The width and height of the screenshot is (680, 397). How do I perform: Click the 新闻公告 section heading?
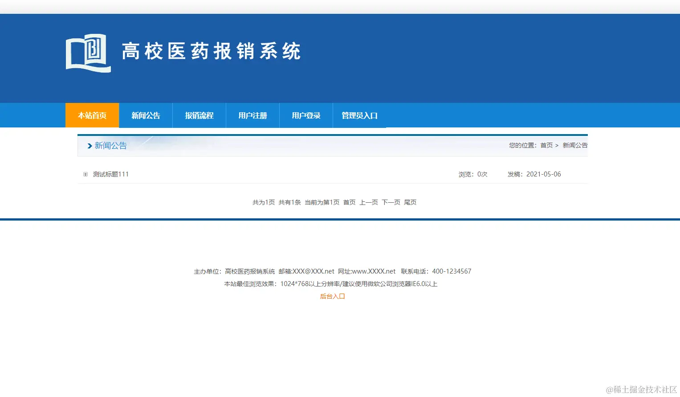pos(110,146)
